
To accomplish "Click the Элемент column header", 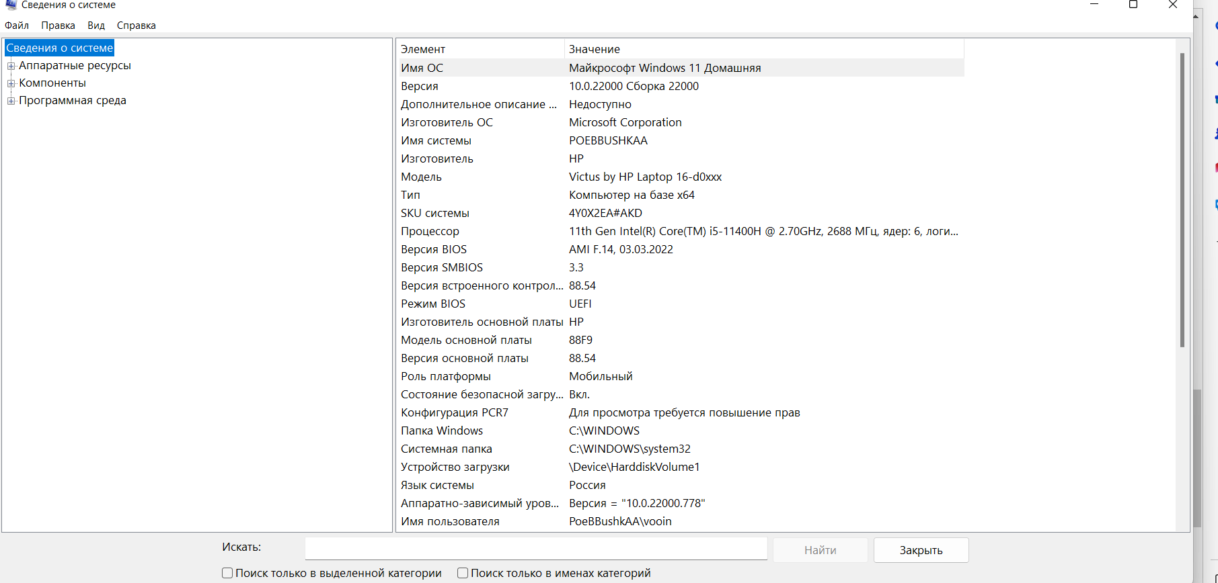I will click(480, 49).
